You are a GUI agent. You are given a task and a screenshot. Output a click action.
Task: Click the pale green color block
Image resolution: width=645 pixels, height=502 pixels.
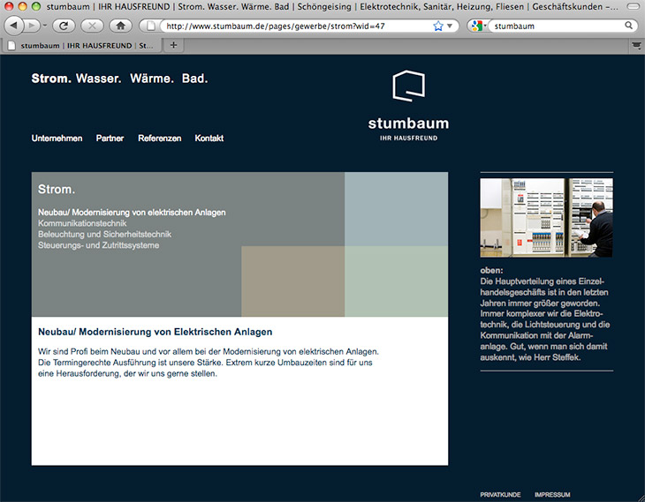click(x=396, y=281)
